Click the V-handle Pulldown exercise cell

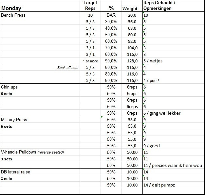point(32,152)
